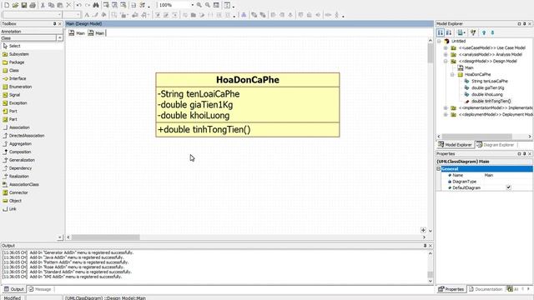
Task: Click the New project icon
Action: (x=7, y=5)
